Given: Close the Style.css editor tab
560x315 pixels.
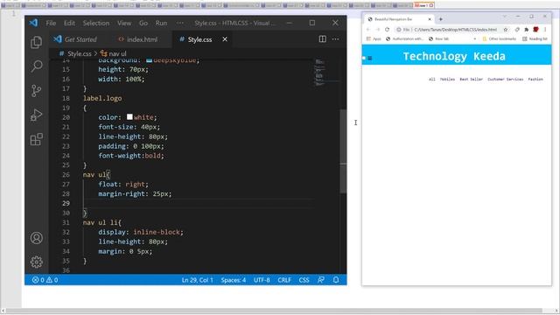Looking at the screenshot, I should click(x=225, y=39).
